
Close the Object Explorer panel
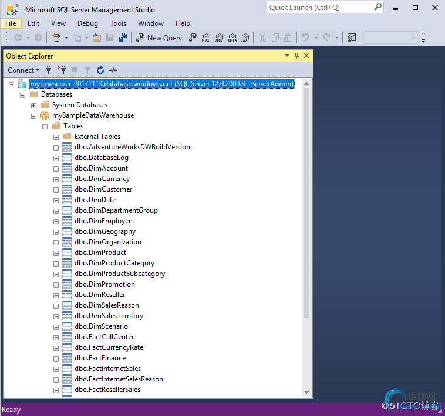(306, 56)
